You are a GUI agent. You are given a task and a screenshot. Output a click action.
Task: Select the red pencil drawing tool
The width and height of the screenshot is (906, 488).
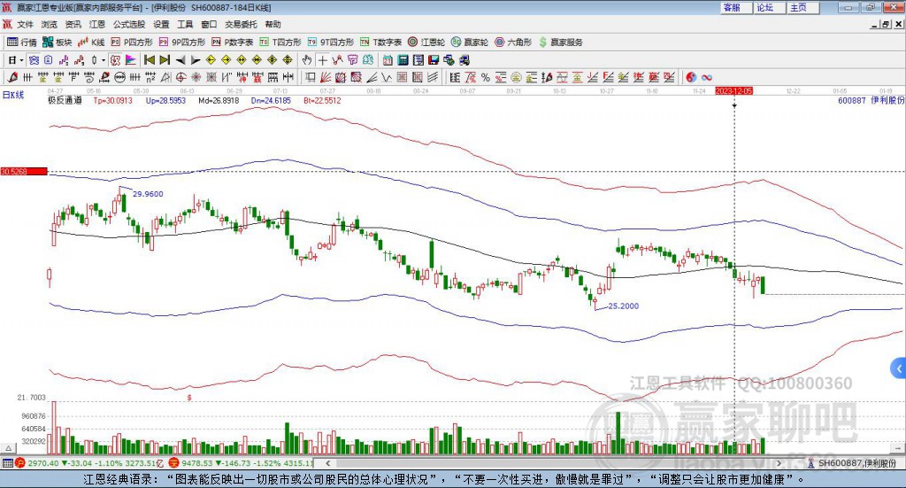click(x=12, y=77)
